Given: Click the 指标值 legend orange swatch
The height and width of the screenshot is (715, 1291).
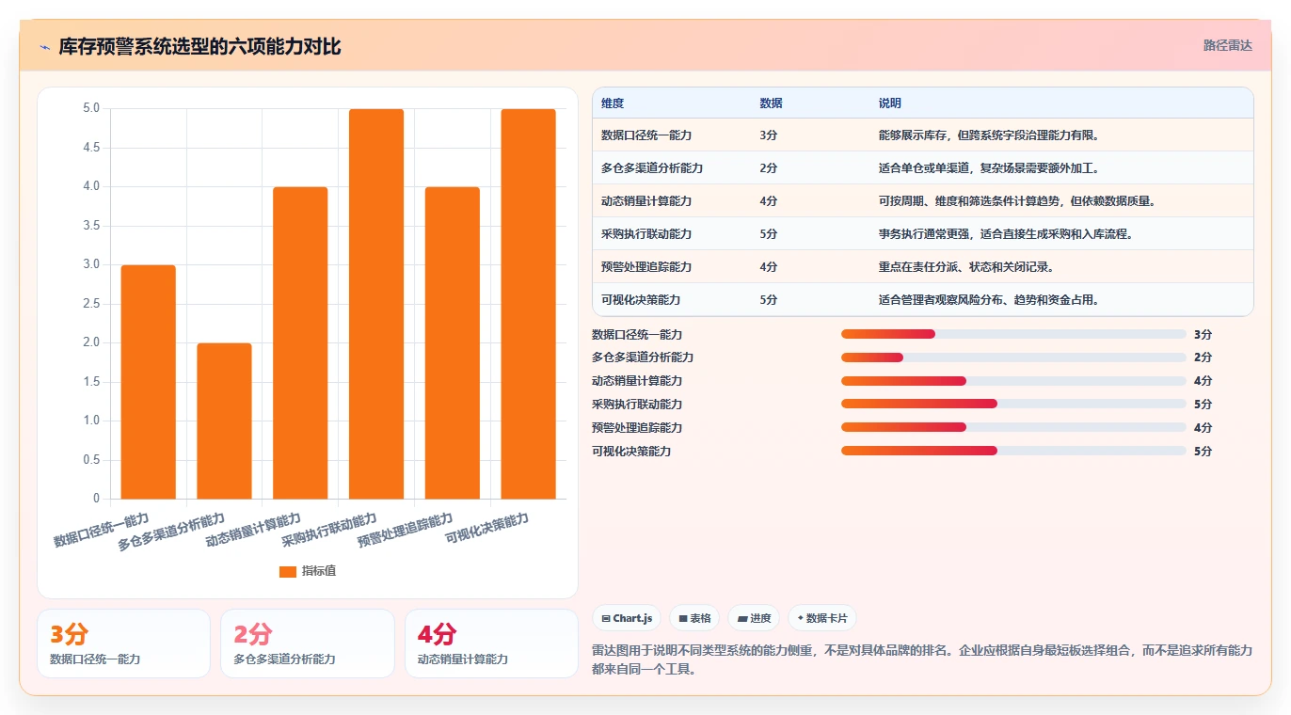Looking at the screenshot, I should click(288, 571).
